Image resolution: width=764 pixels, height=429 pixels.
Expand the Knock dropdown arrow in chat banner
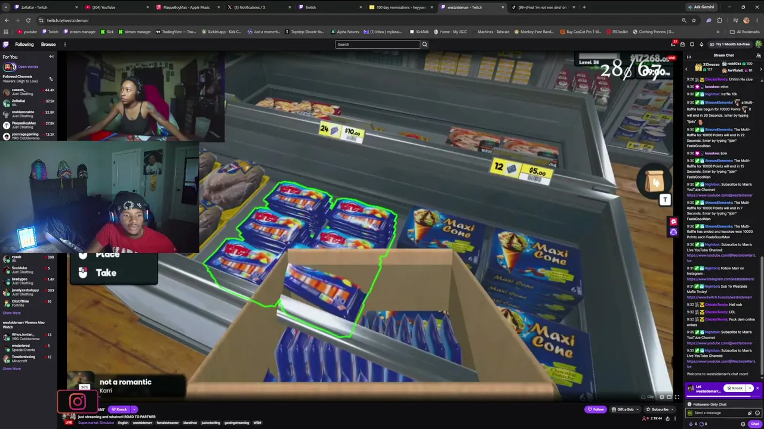[x=750, y=388]
